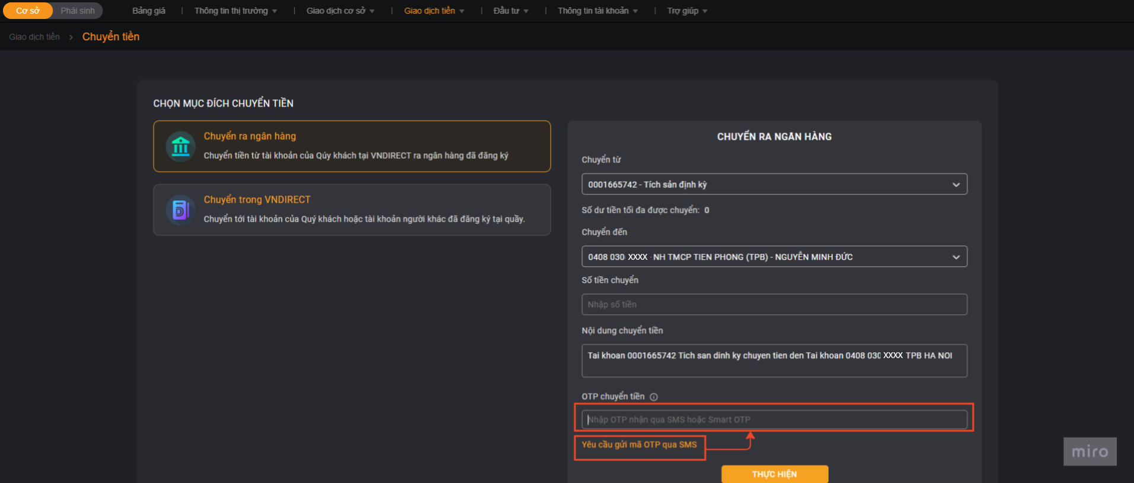Open the Đầu tư menu
Viewport: 1134px width, 483px height.
(x=511, y=11)
